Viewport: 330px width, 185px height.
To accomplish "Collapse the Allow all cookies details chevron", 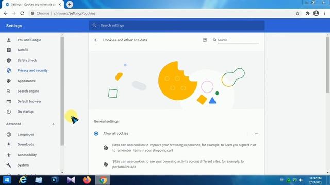I will click(x=256, y=134).
